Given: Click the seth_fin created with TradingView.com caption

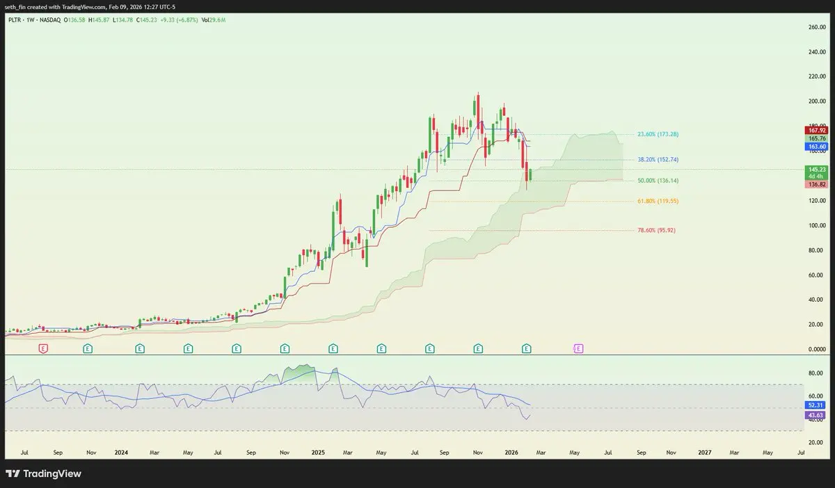Looking at the screenshot, I should [91, 7].
